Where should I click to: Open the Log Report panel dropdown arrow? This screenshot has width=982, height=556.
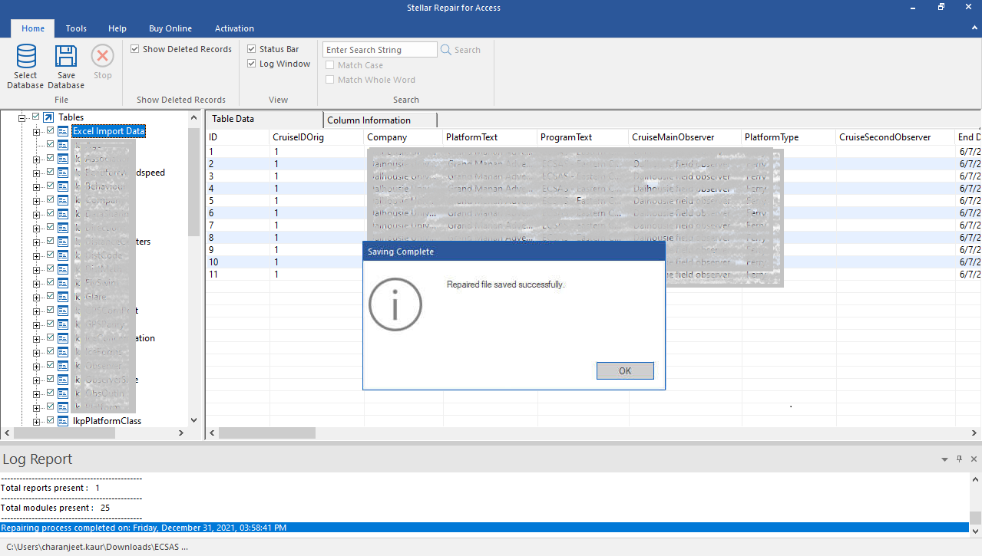click(x=944, y=459)
